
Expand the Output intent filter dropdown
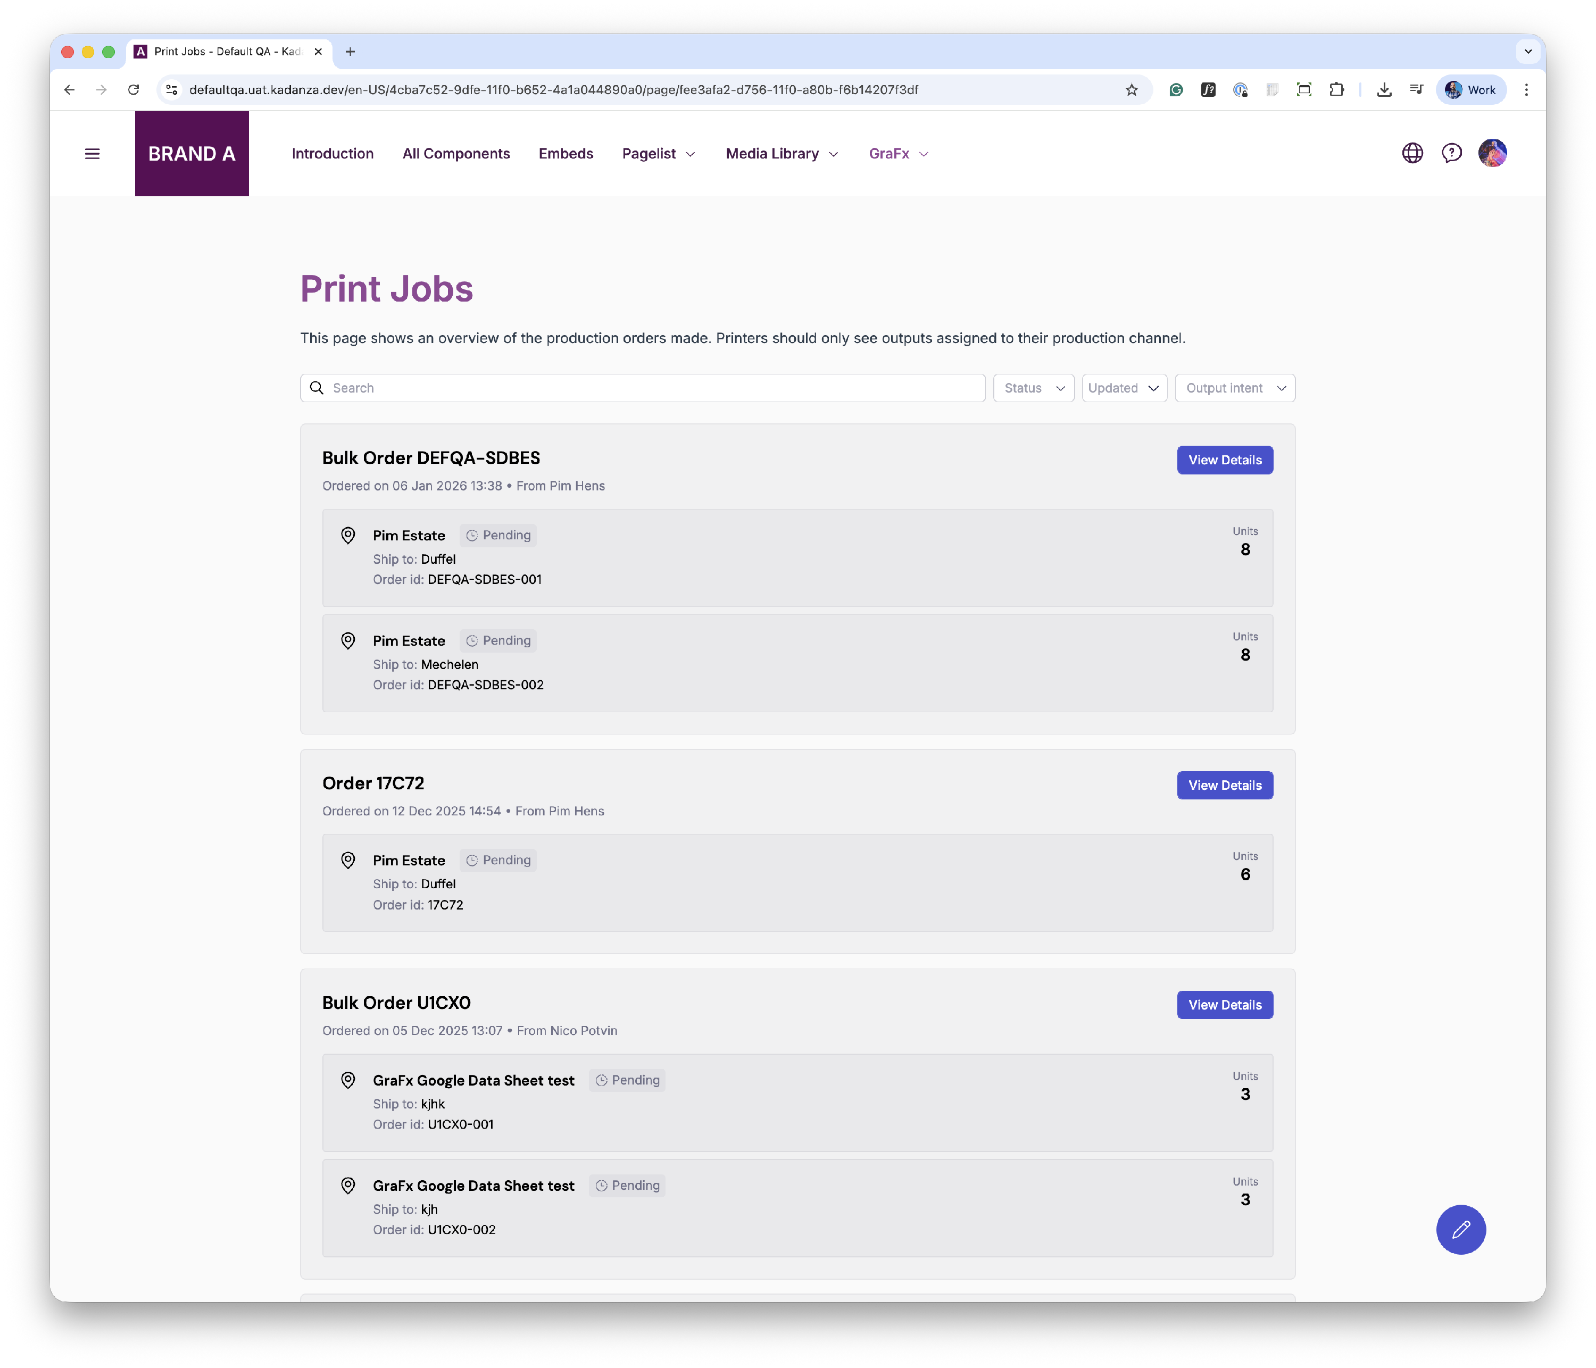(1235, 388)
